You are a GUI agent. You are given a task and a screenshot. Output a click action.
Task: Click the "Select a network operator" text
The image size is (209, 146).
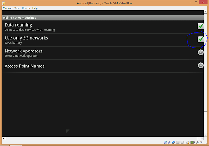click(21, 56)
